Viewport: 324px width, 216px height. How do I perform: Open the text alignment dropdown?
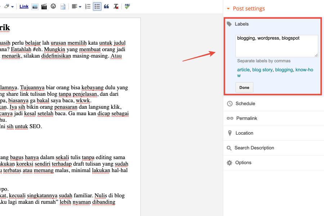[x=76, y=6]
